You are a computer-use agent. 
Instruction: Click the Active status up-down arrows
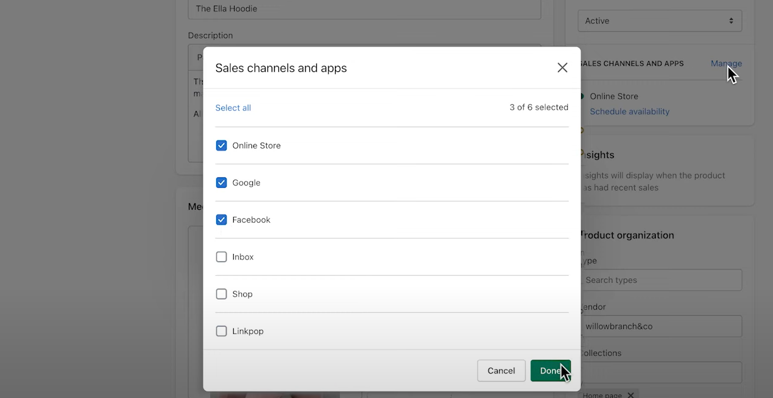(x=730, y=20)
